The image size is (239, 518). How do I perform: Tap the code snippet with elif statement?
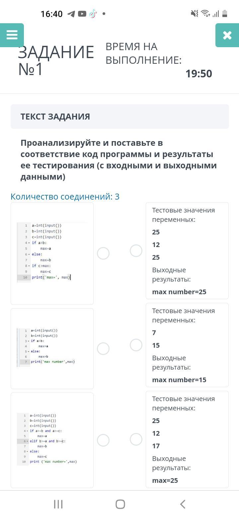pyautogui.click(x=52, y=440)
